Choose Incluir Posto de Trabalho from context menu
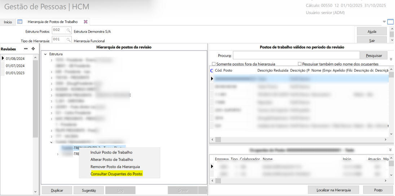395x196 pixels. 111,152
